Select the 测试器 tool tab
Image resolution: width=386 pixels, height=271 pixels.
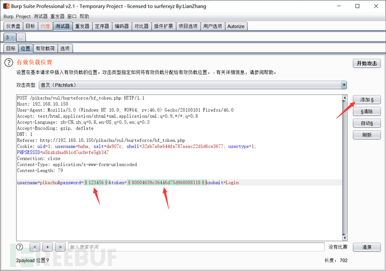point(63,26)
